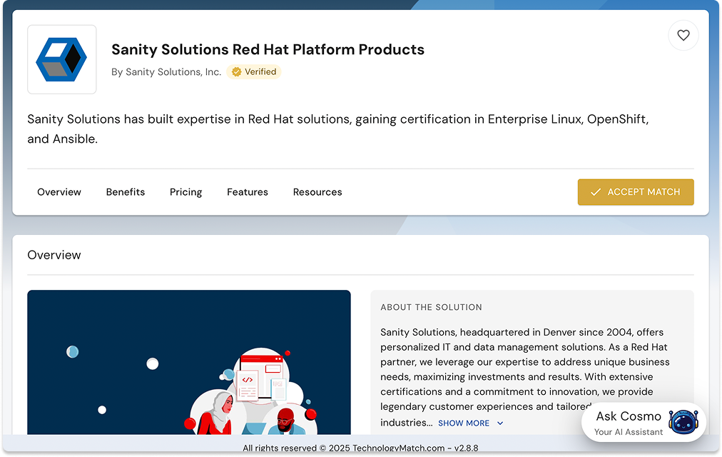Click the footer copyright text
This screenshot has height=457, width=722.
tap(360, 448)
